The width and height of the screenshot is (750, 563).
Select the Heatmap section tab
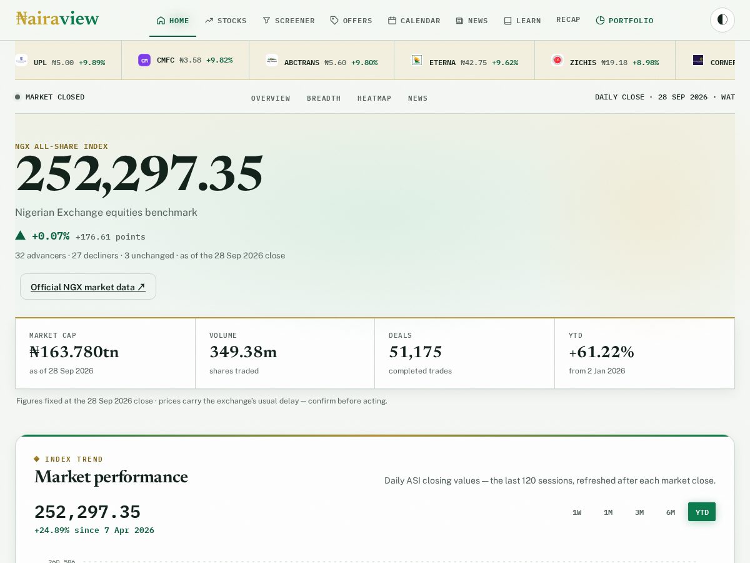point(374,98)
